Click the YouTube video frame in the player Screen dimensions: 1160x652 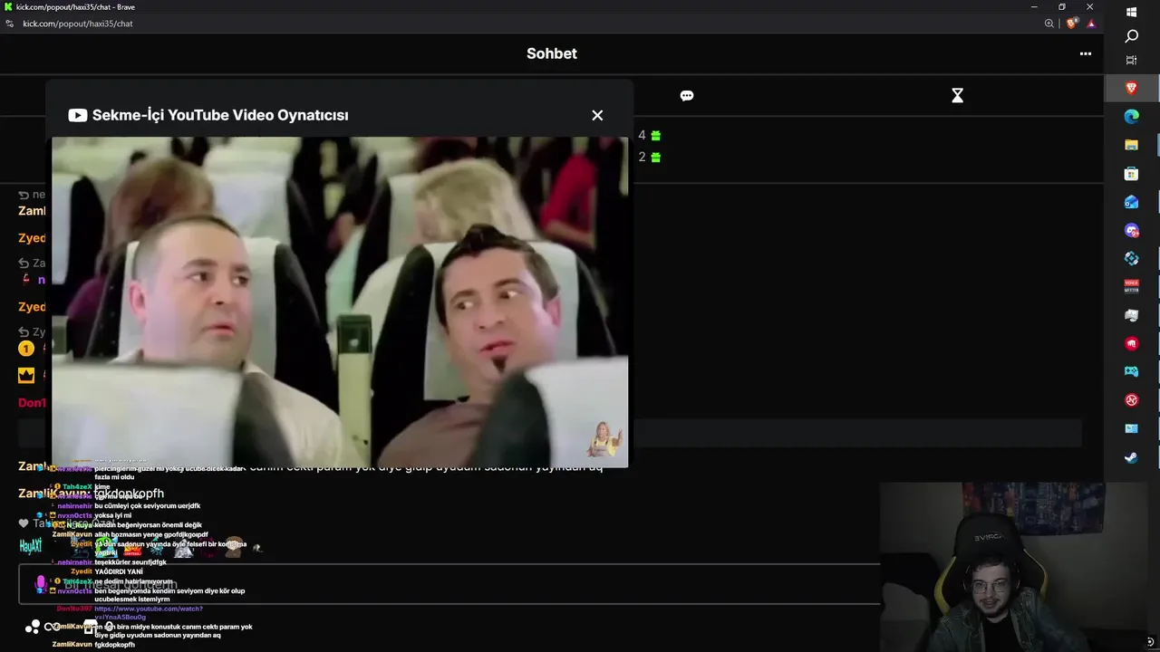340,302
